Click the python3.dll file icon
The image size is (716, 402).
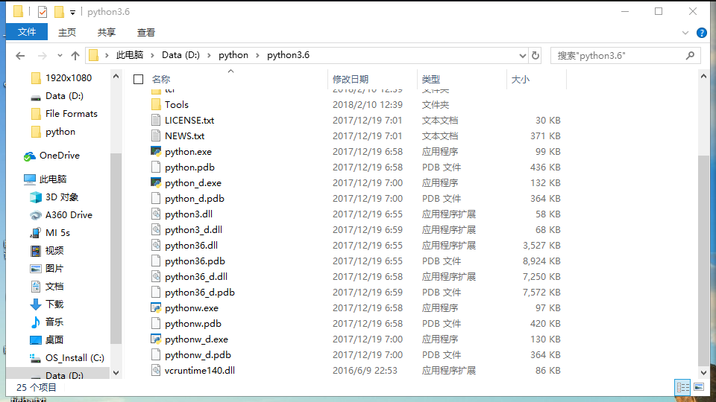pos(156,214)
